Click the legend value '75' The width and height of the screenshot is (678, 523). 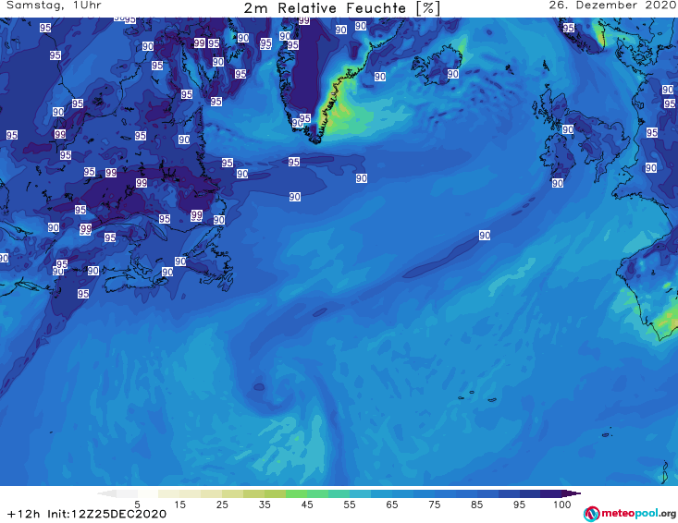(435, 505)
